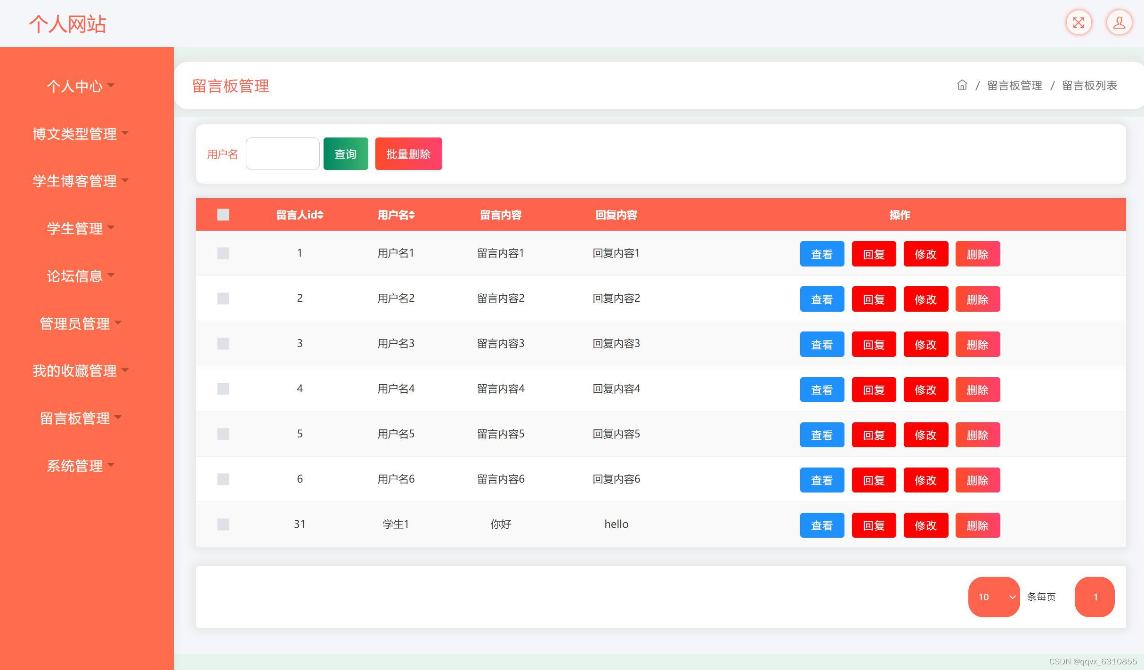This screenshot has width=1144, height=670.
Task: Click the home icon in breadcrumb
Action: [x=962, y=85]
